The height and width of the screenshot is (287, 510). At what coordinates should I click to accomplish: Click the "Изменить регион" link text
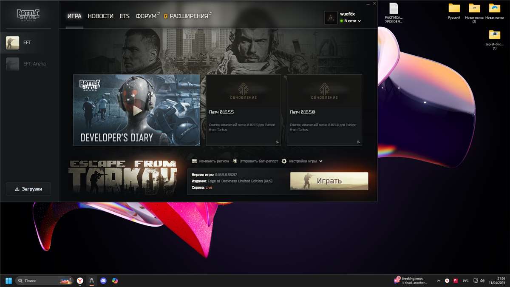pos(214,161)
